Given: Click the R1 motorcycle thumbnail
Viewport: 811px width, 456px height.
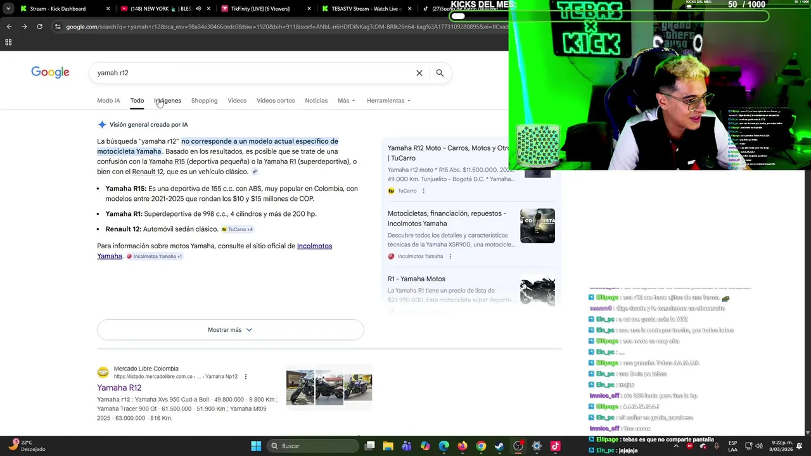Looking at the screenshot, I should (537, 291).
